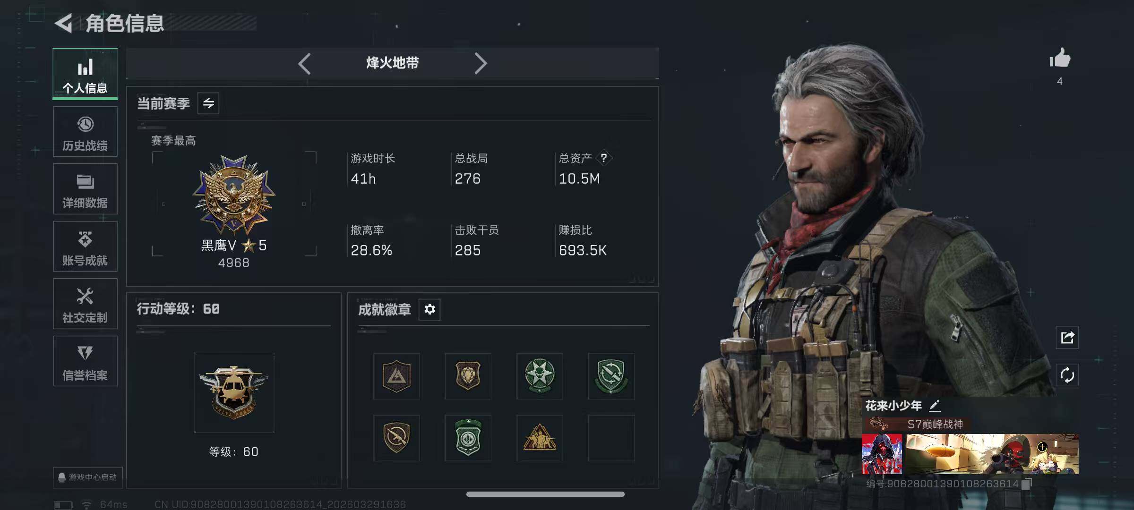Click the 游戏中心启动 button
This screenshot has height=510, width=1134.
coord(88,477)
